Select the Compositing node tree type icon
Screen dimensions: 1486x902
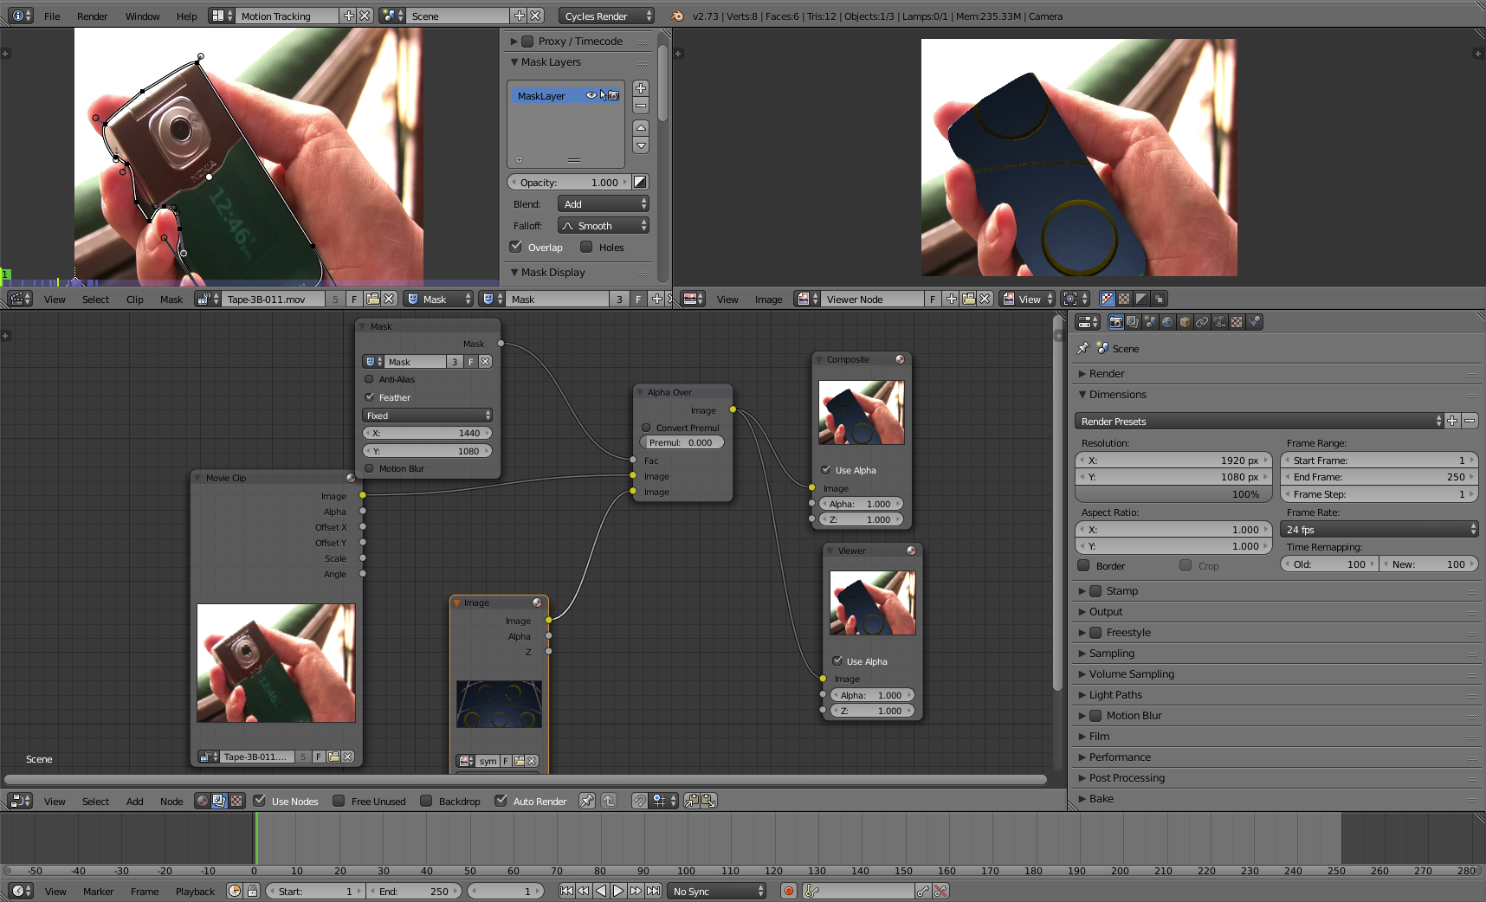click(219, 801)
